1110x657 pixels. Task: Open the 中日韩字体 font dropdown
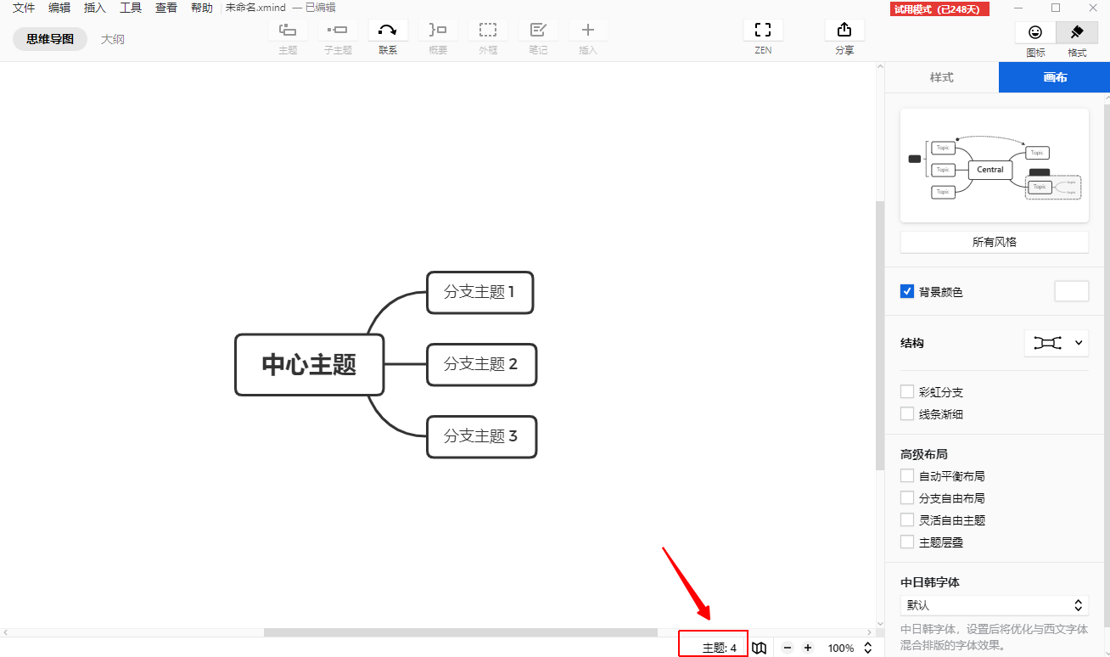click(994, 604)
